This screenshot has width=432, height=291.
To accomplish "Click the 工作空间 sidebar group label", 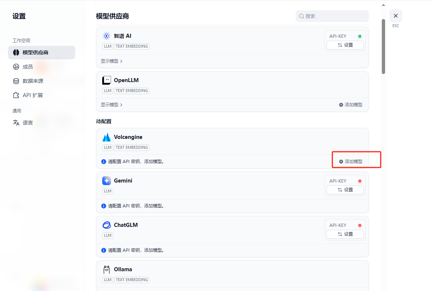I will click(21, 41).
